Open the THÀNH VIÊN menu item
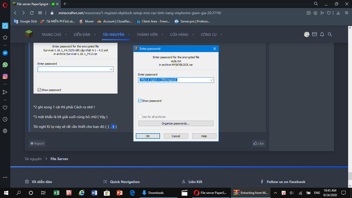The width and height of the screenshot is (352, 198). (147, 35)
